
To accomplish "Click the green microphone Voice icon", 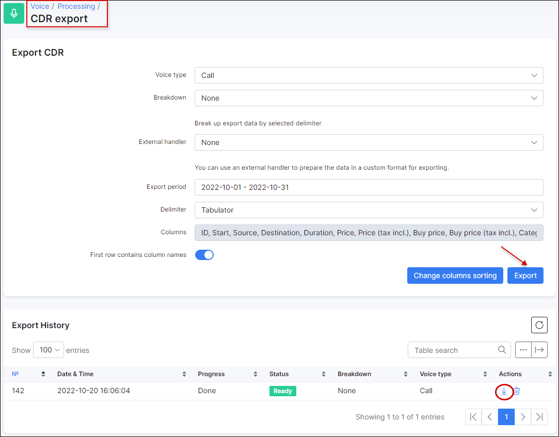I will [x=14, y=13].
